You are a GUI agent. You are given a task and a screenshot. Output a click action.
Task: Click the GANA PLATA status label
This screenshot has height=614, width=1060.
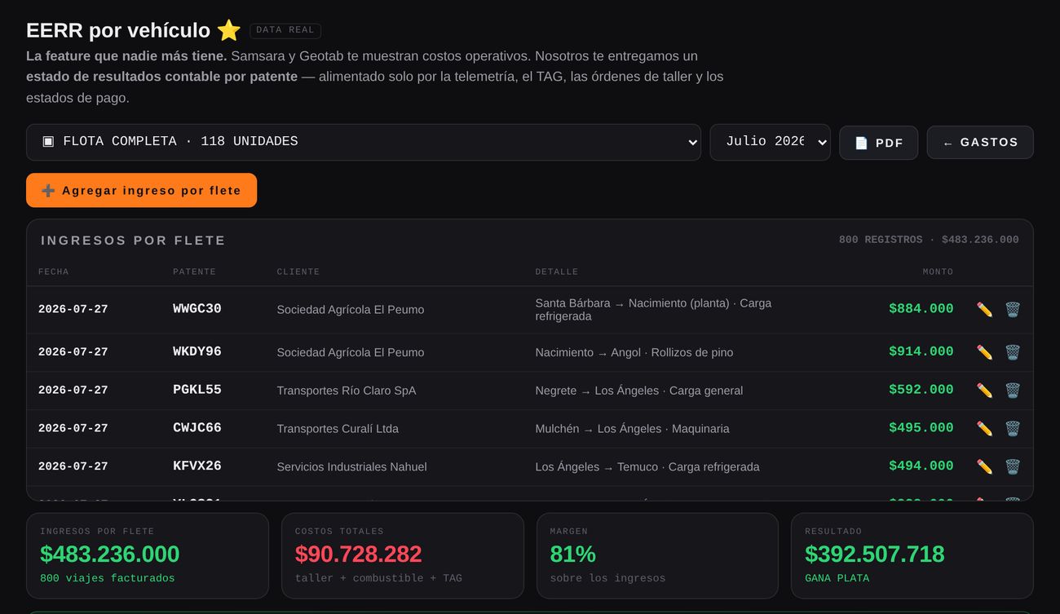coord(837,578)
